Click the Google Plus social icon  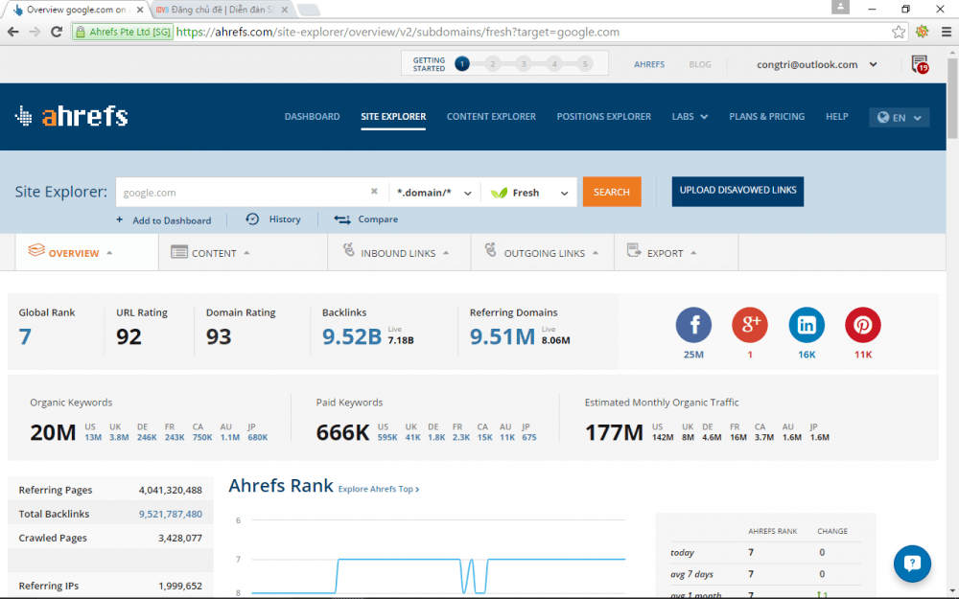click(749, 325)
